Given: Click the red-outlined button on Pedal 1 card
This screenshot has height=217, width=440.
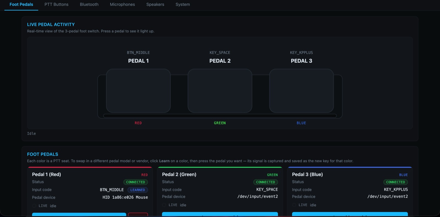Looking at the screenshot, I should coord(138,215).
